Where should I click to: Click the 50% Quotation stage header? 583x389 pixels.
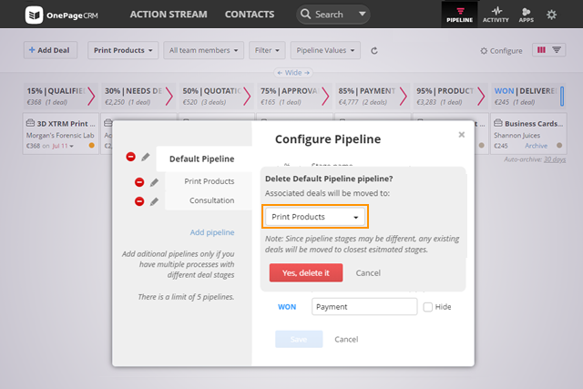click(217, 96)
